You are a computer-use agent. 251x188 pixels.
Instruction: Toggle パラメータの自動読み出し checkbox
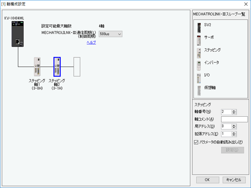196,142
